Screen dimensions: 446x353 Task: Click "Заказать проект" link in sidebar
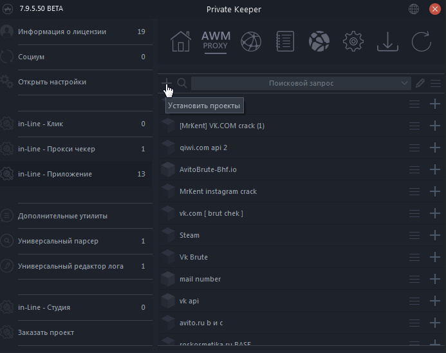(x=46, y=332)
